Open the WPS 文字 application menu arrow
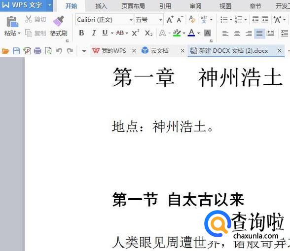The width and height of the screenshot is (290, 251). click(x=49, y=5)
